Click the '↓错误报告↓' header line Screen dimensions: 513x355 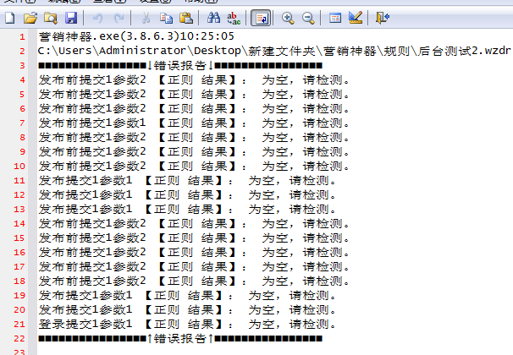coord(180,65)
